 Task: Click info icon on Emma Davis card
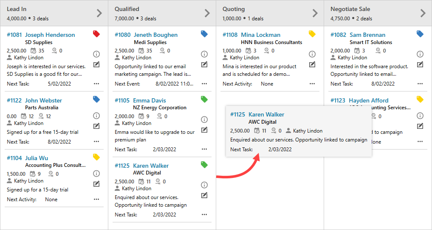pos(204,119)
